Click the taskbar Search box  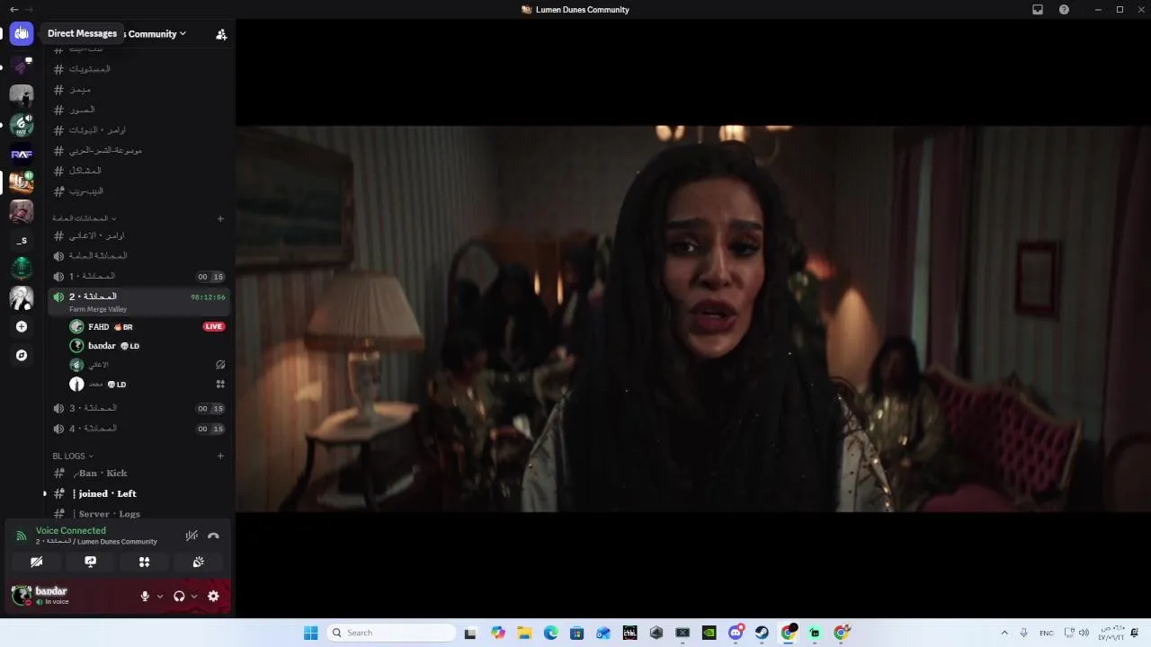click(x=391, y=633)
